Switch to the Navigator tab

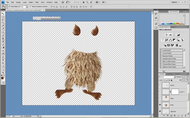[163, 12]
